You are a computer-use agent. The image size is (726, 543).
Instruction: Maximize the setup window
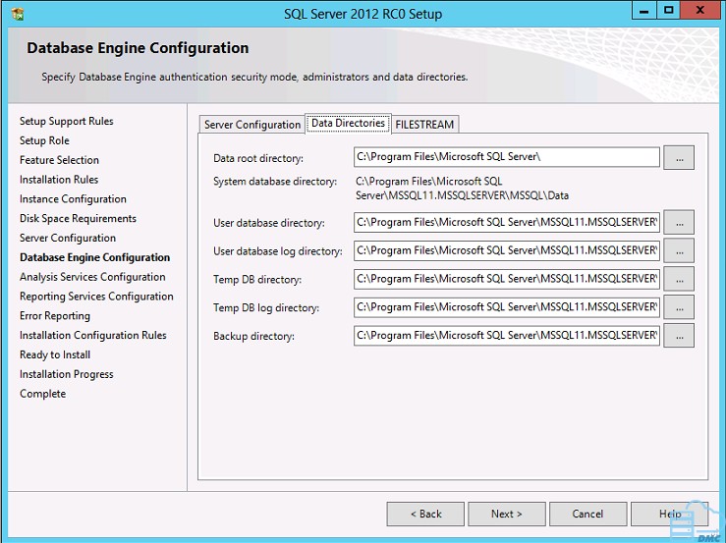(x=669, y=11)
